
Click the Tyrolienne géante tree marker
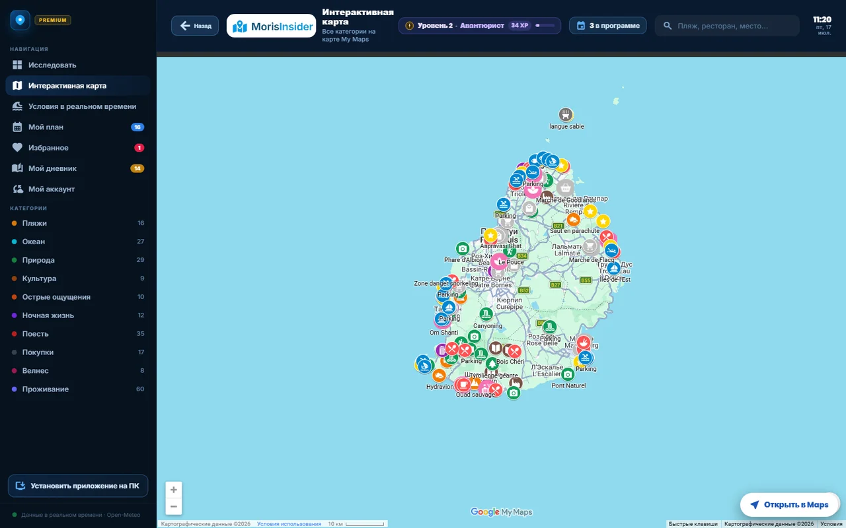coord(492,364)
